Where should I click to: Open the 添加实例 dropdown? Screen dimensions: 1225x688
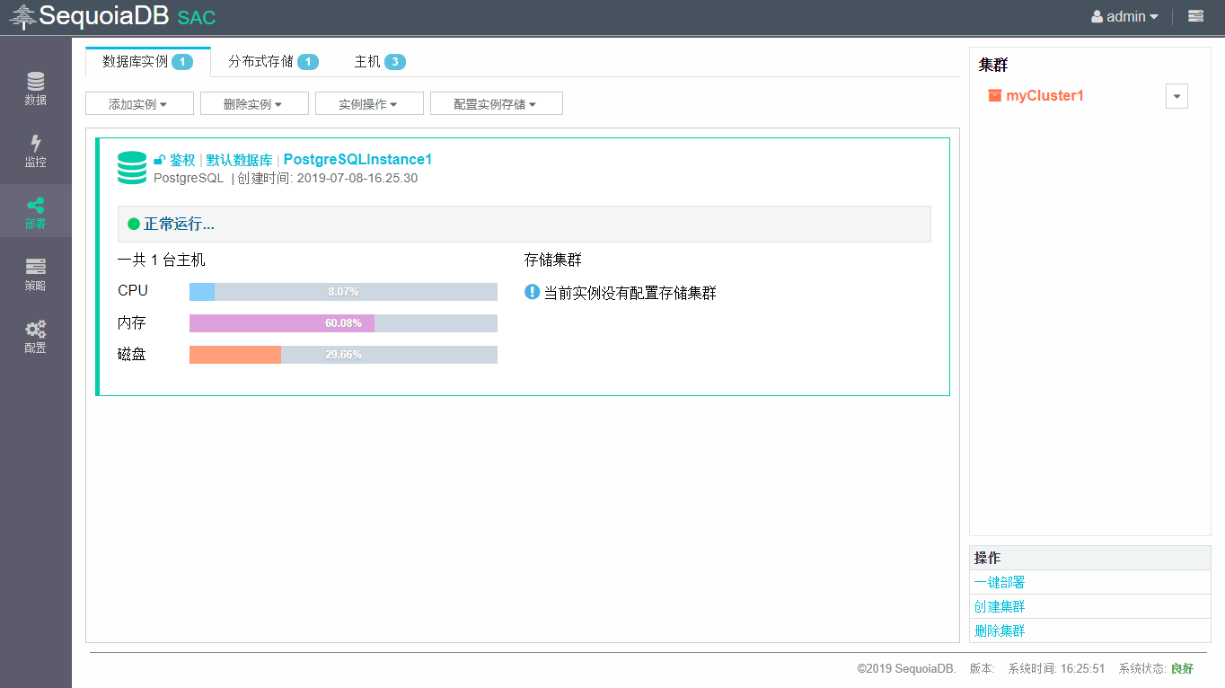(139, 102)
